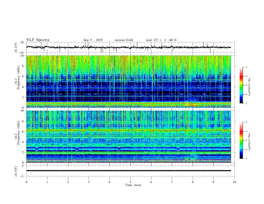Click the "ch.1(V)" axis label
This screenshot has width=264, height=204.
click(x=16, y=47)
